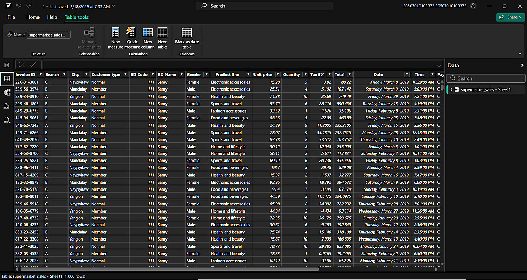
Task: Open DAX query view in sidebar
Action: (7, 106)
